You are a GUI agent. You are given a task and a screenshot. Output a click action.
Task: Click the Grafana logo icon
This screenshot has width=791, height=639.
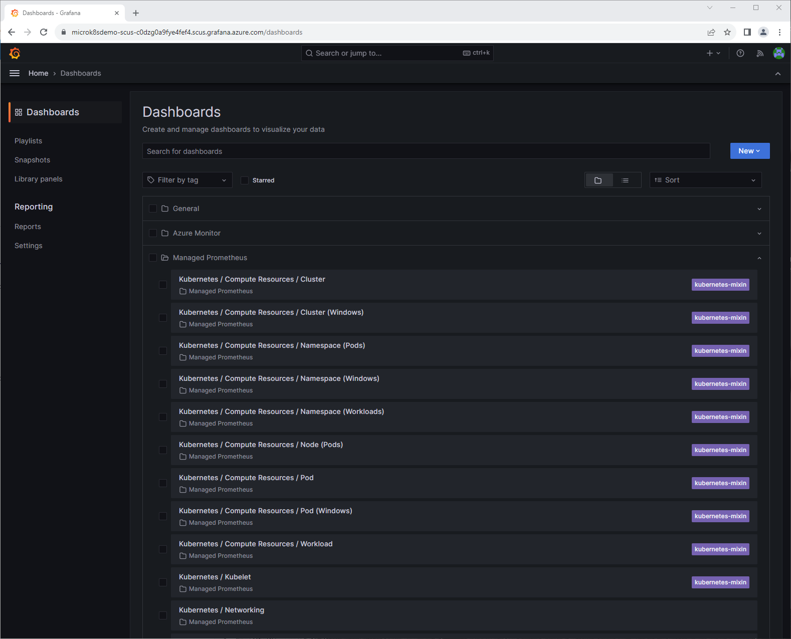click(x=15, y=53)
